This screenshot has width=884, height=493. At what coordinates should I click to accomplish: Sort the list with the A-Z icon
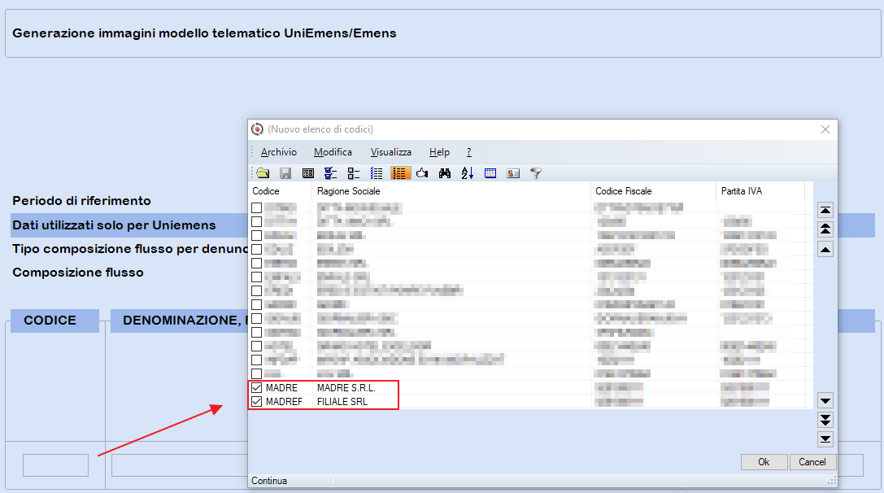468,173
